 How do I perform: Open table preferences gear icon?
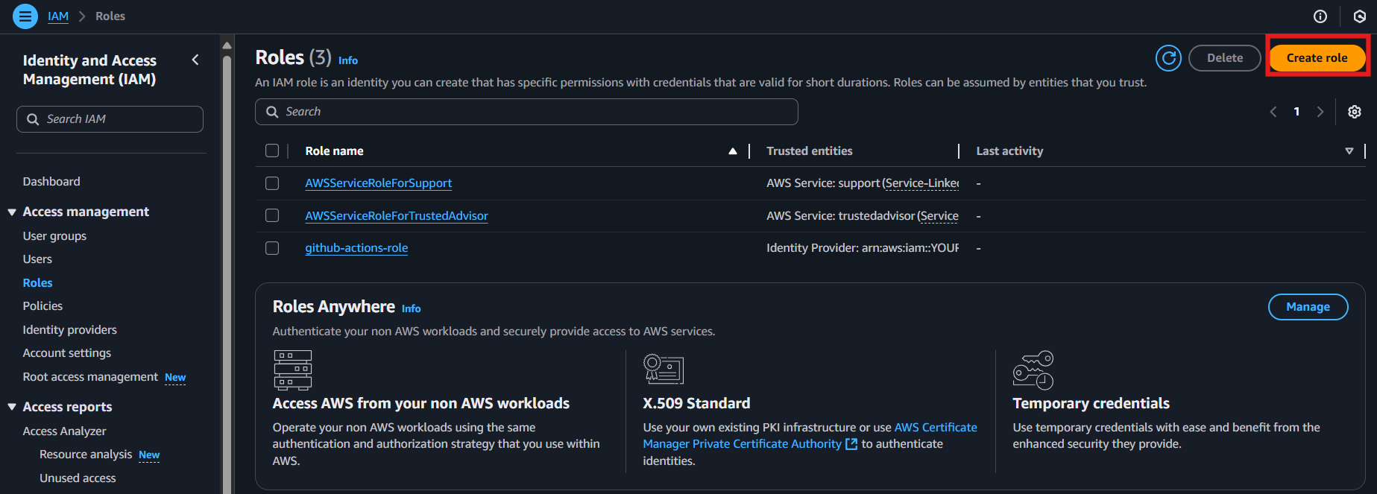1355,112
